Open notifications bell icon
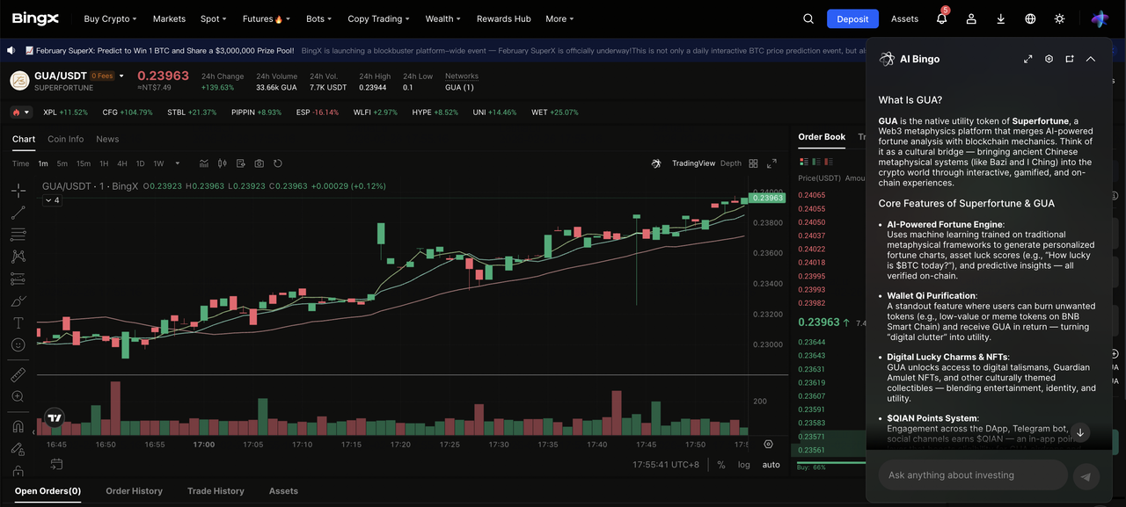 941,18
